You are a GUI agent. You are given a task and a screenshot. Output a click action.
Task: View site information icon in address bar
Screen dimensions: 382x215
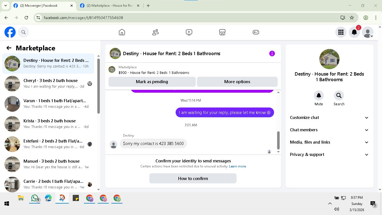39,18
